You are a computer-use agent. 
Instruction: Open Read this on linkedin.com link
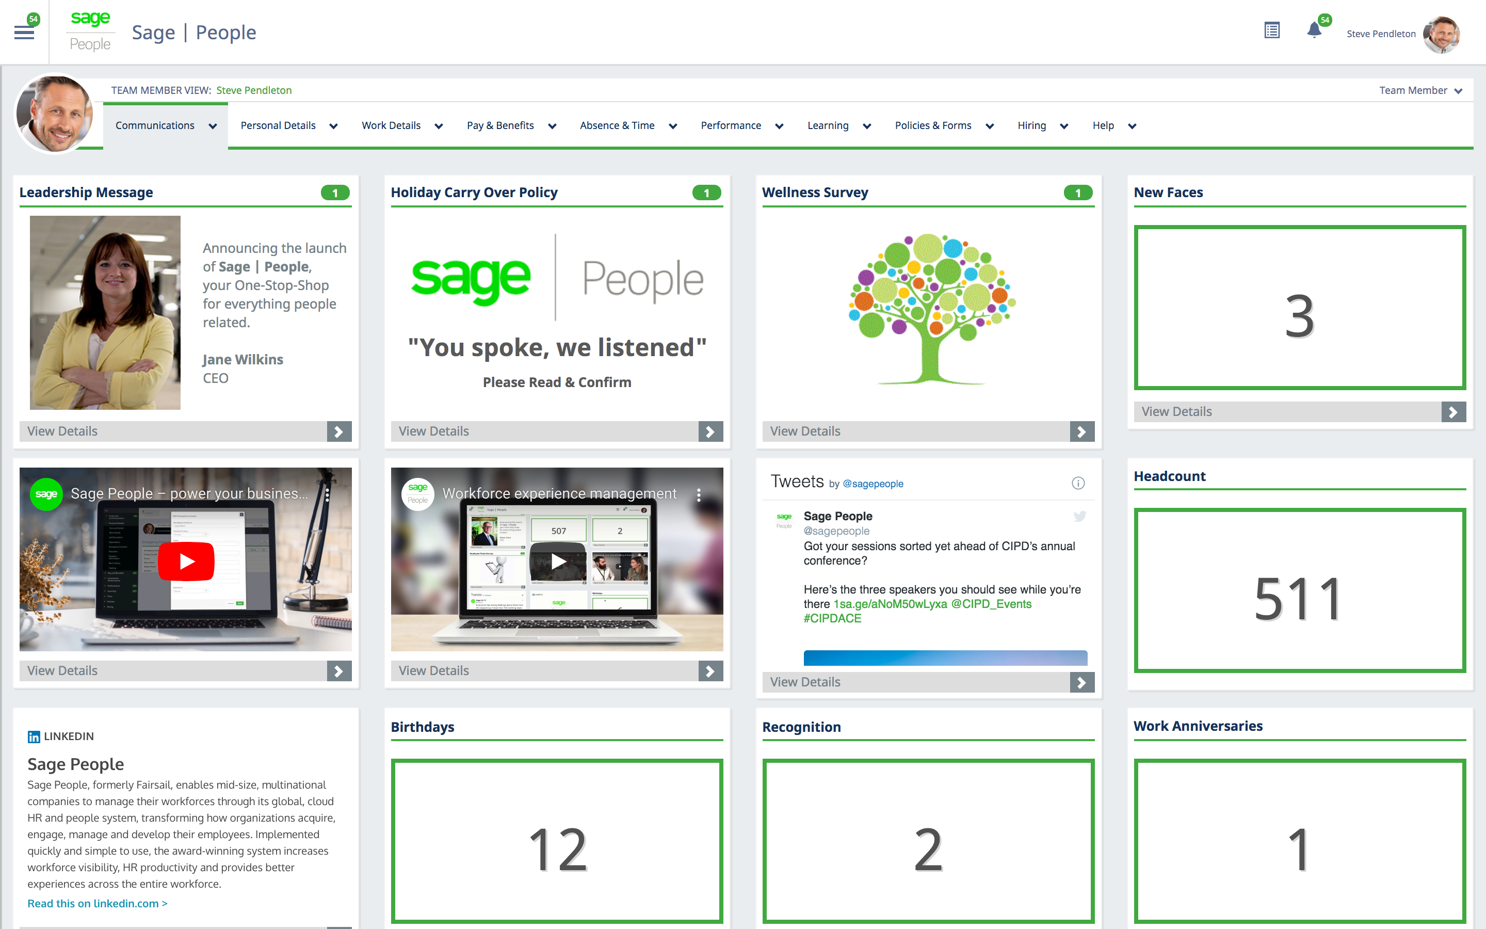[x=97, y=903]
